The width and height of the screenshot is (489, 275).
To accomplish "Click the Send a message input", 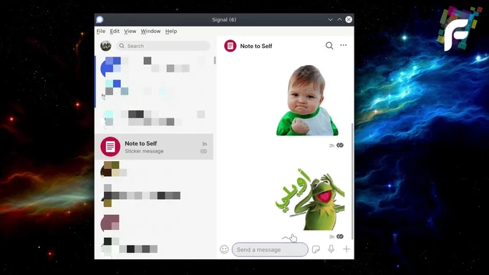I will 270,249.
